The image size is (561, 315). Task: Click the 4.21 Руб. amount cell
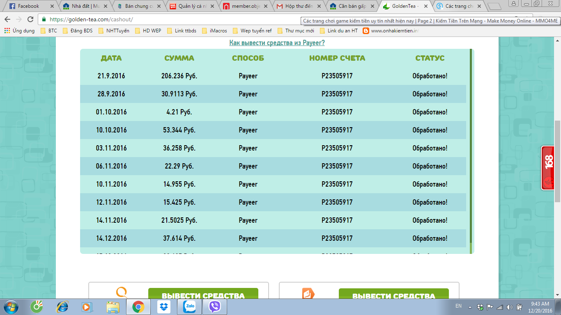click(x=179, y=112)
